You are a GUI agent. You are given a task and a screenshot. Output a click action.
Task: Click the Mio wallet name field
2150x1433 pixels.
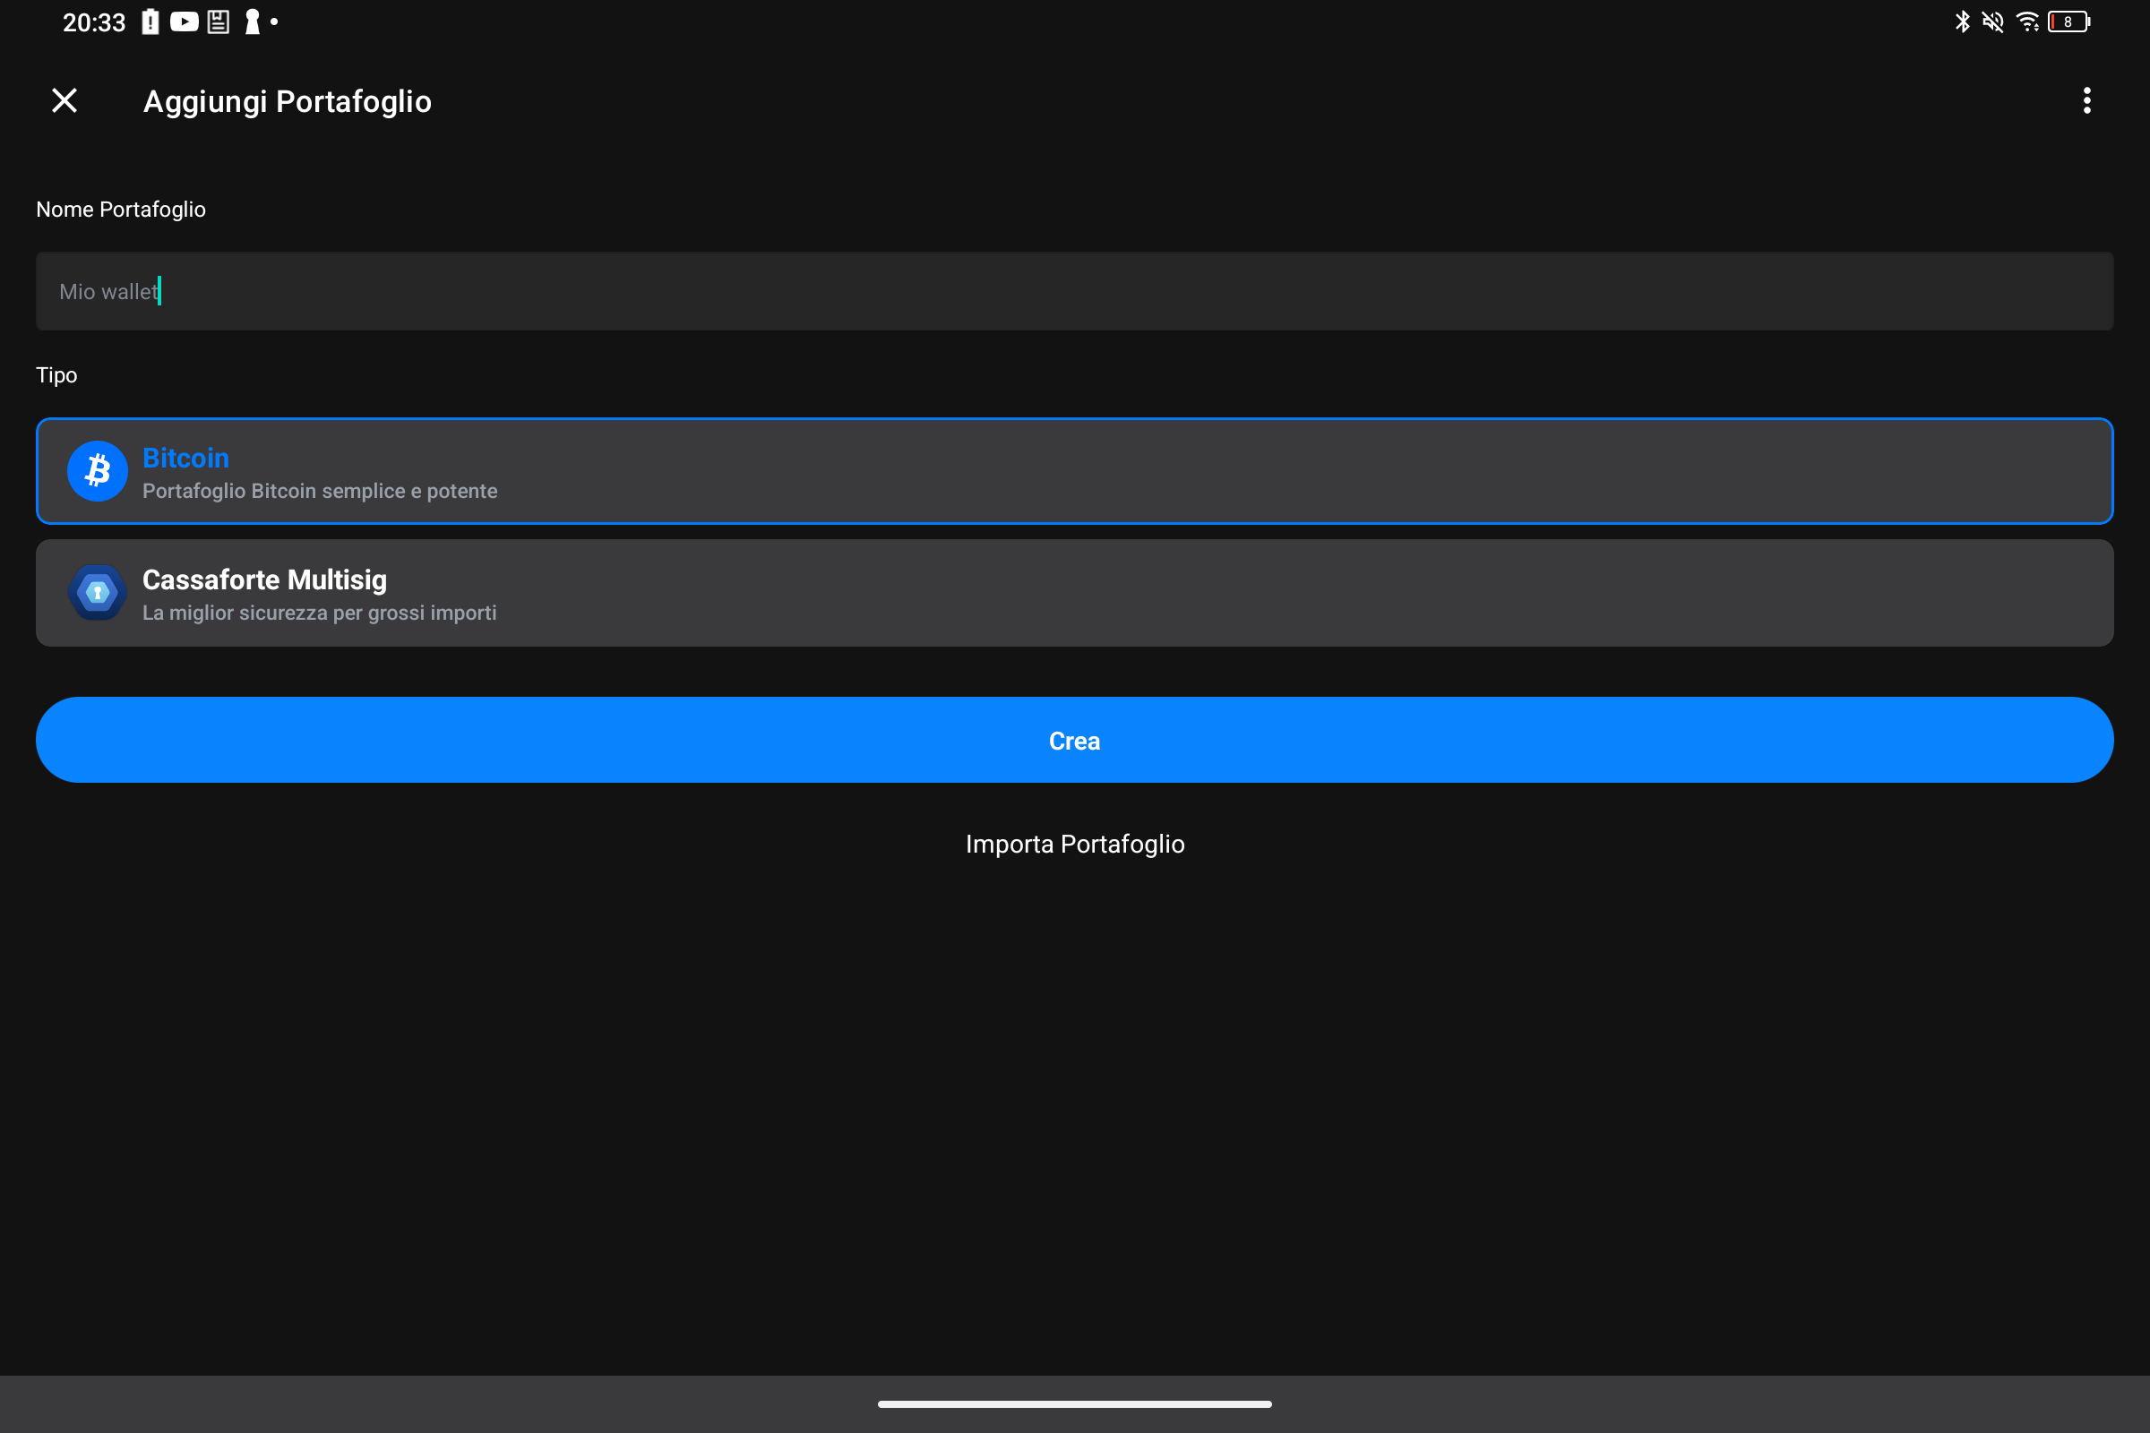coord(1074,290)
